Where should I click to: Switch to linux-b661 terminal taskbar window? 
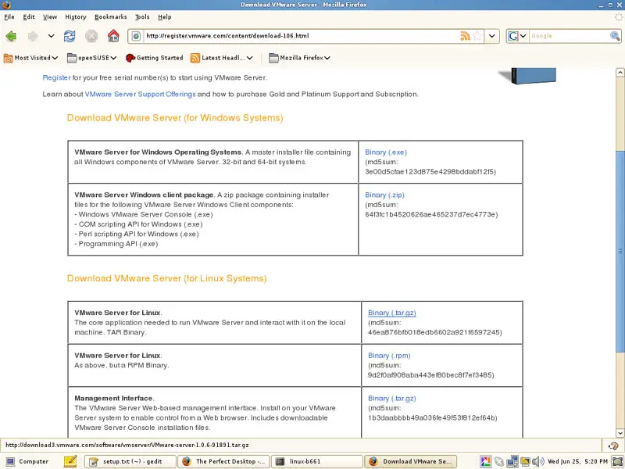coord(317,461)
